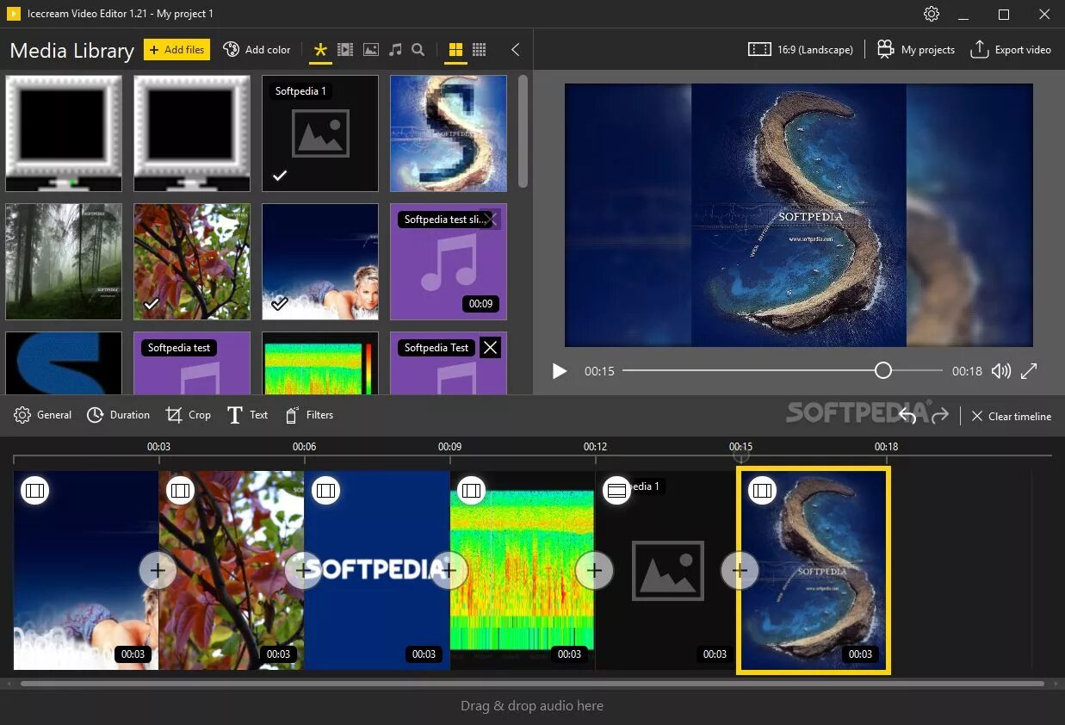Collapse the Media Library panel
Viewport: 1065px width, 725px height.
click(x=515, y=50)
